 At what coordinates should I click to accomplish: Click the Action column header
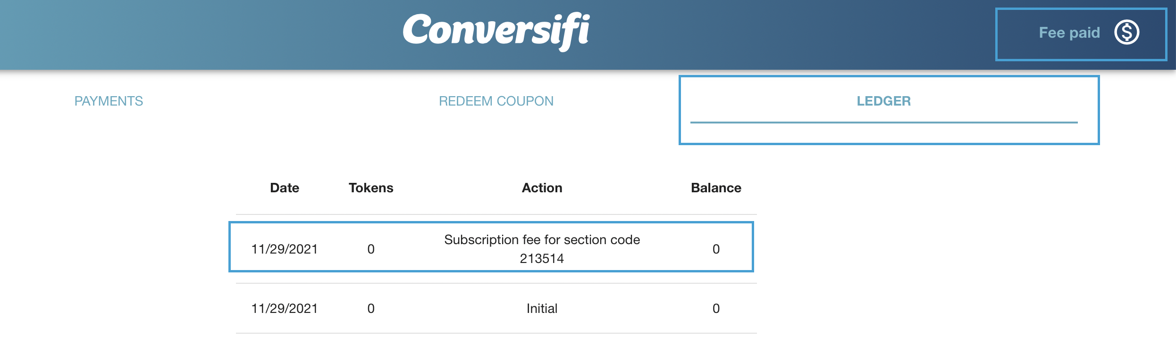(x=542, y=188)
